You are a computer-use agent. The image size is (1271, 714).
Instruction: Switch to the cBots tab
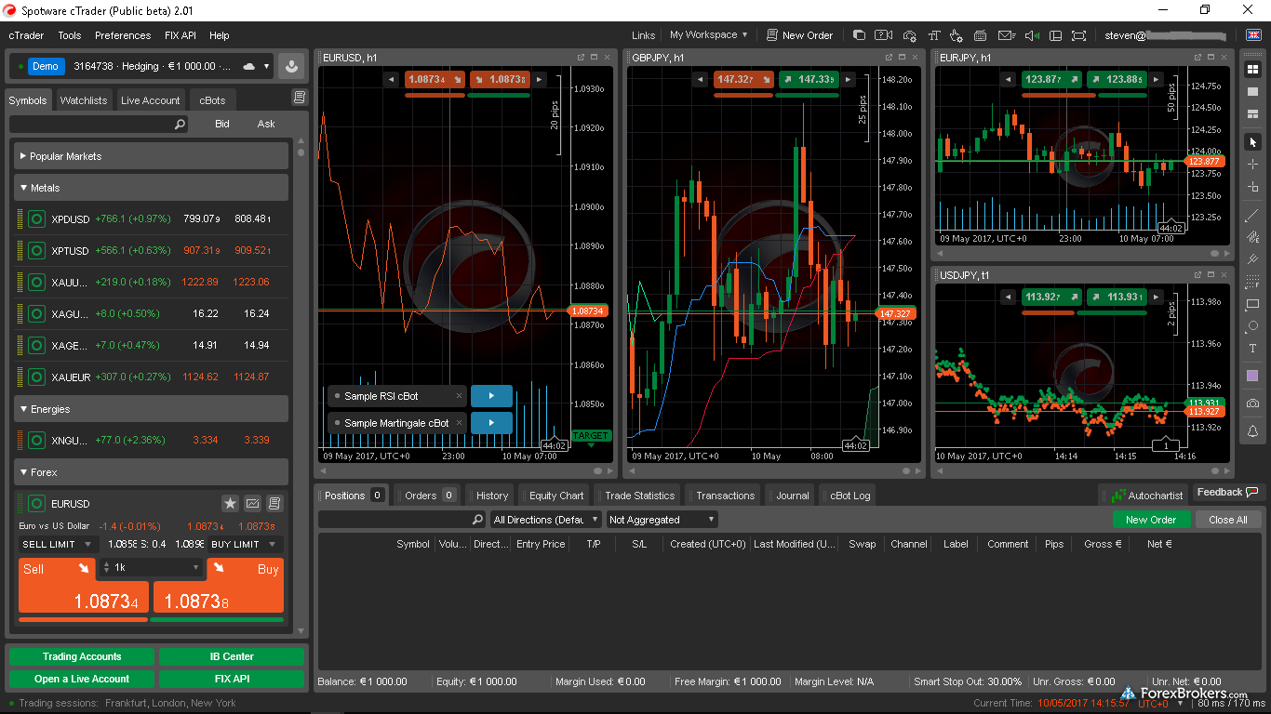coord(213,100)
